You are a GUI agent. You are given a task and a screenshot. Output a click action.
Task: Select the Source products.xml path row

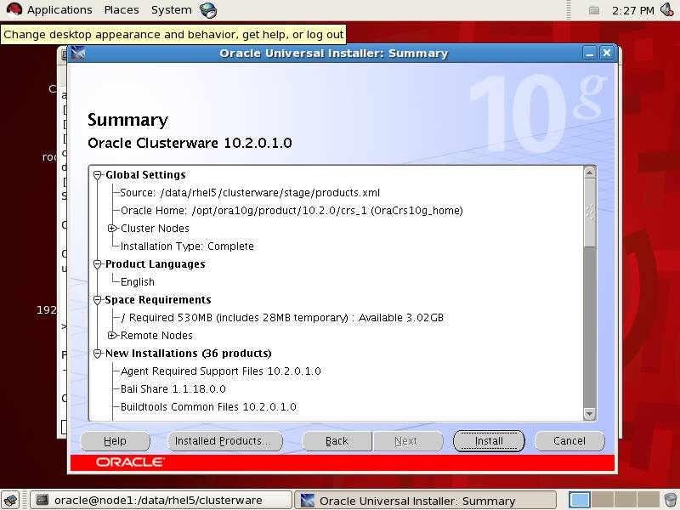(250, 193)
